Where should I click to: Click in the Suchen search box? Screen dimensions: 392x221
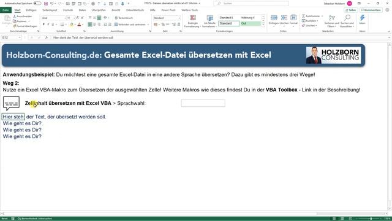coord(251,4)
